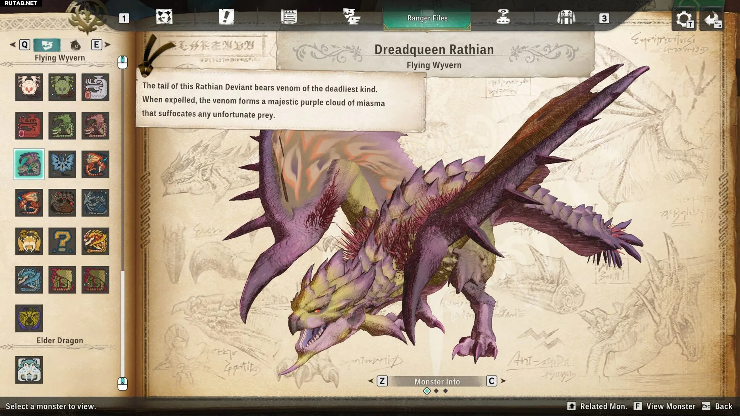
Task: Open the exclamation mark menu icon
Action: (226, 17)
